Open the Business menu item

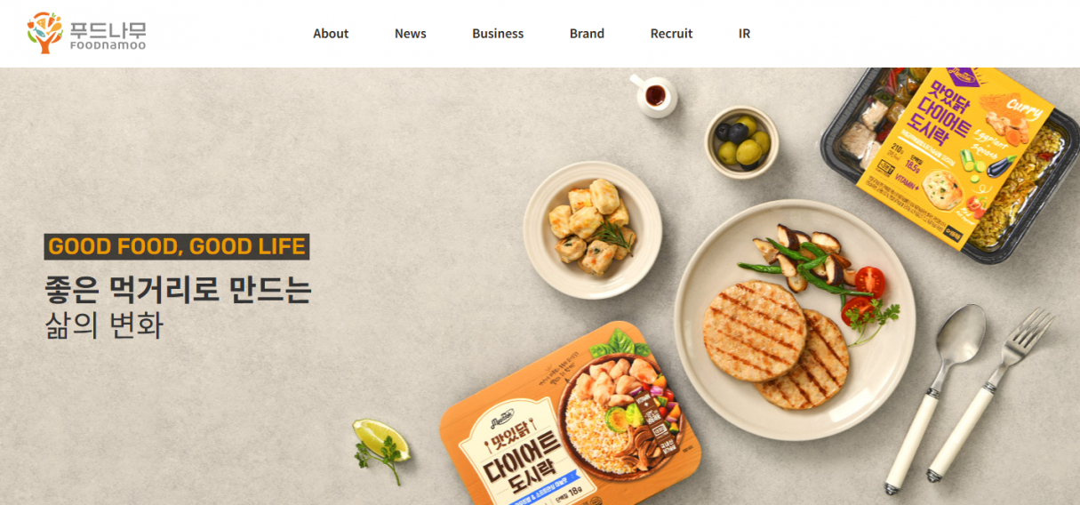click(498, 34)
